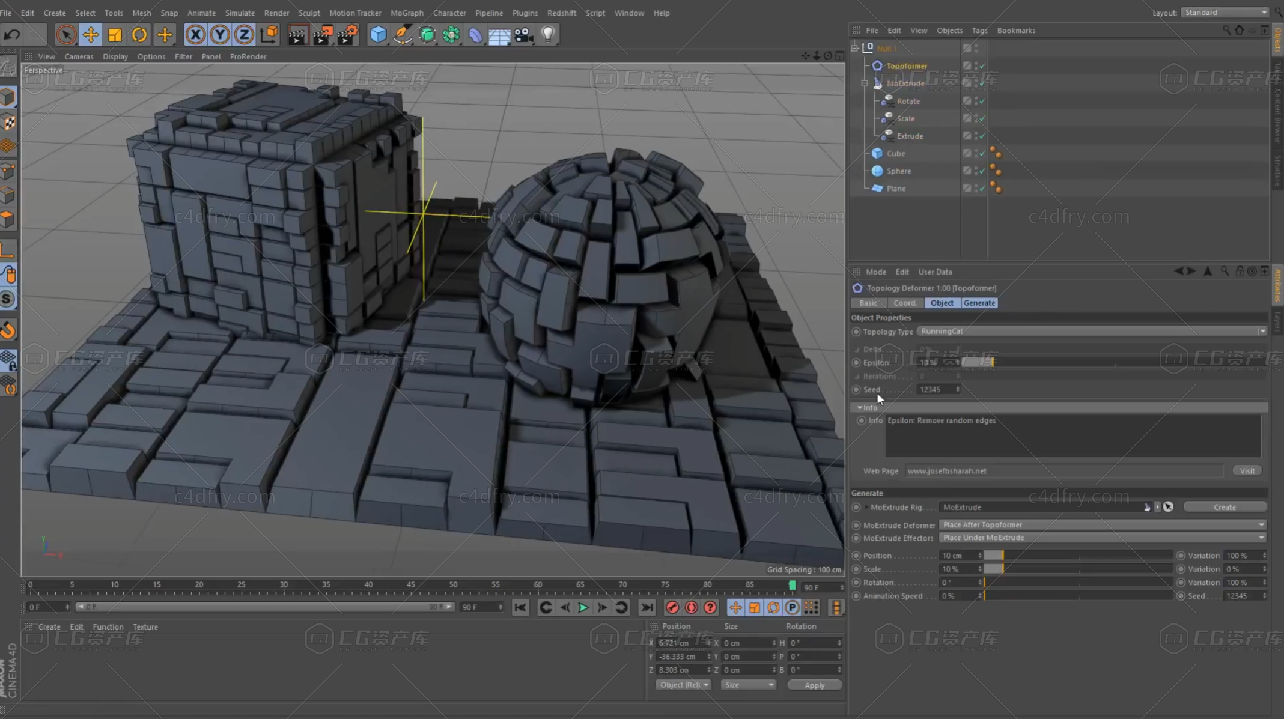
Task: Select the Topoformer object in Object Manager
Action: pos(907,66)
